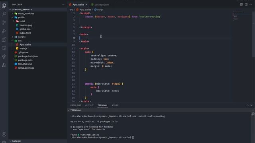Screen dimensions: 255x143
Task: Close the App.svelte tab
Action: 86,4
